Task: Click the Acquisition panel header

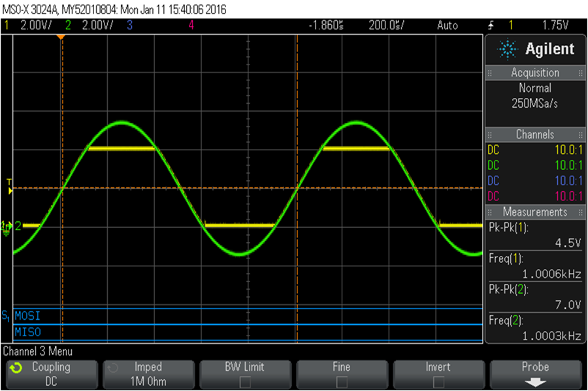Action: click(535, 72)
